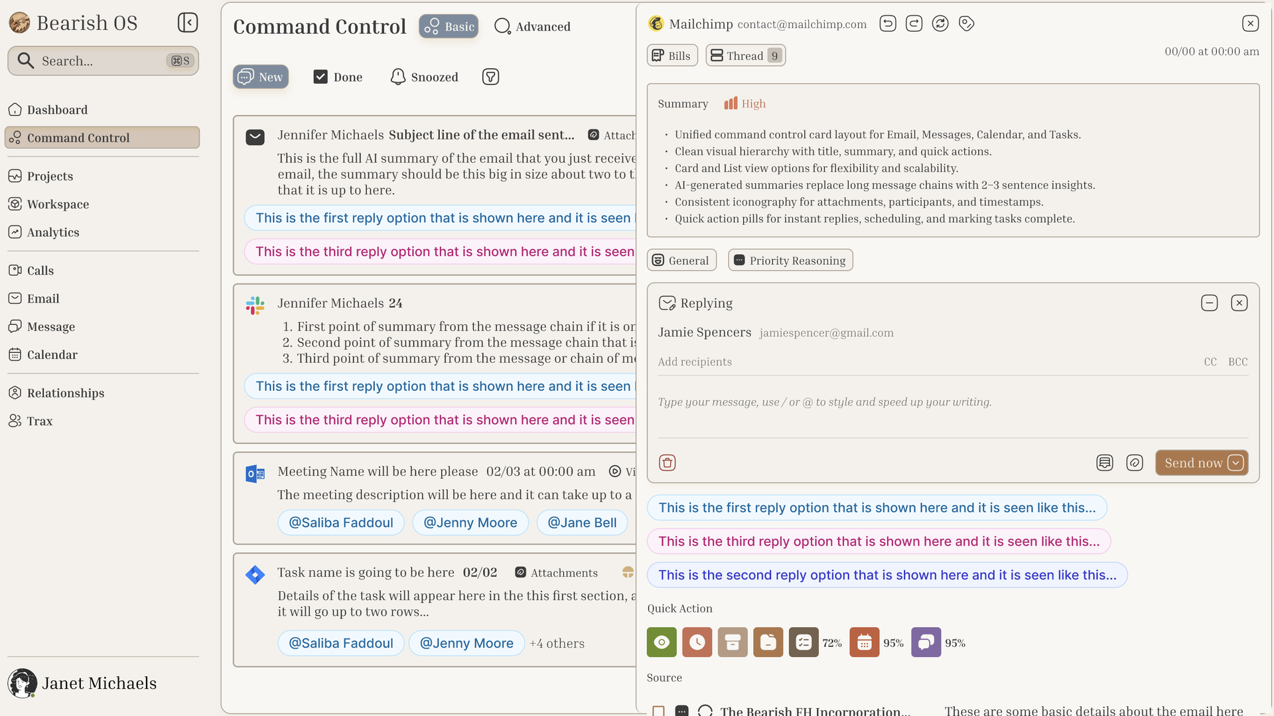Viewport: 1274px width, 716px height.
Task: Minimize the Replying composer panel
Action: (x=1209, y=303)
